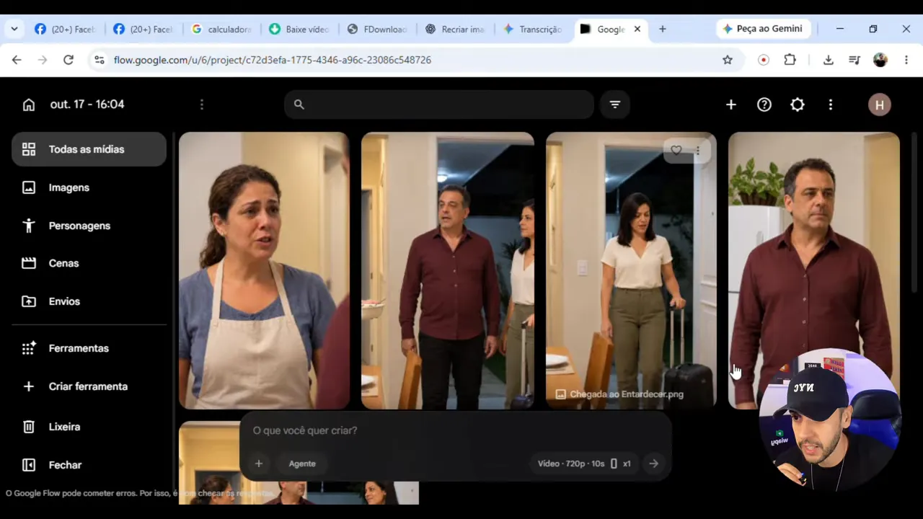Open Vídeo 720p 10s settings selector
This screenshot has width=923, height=519.
(584, 463)
